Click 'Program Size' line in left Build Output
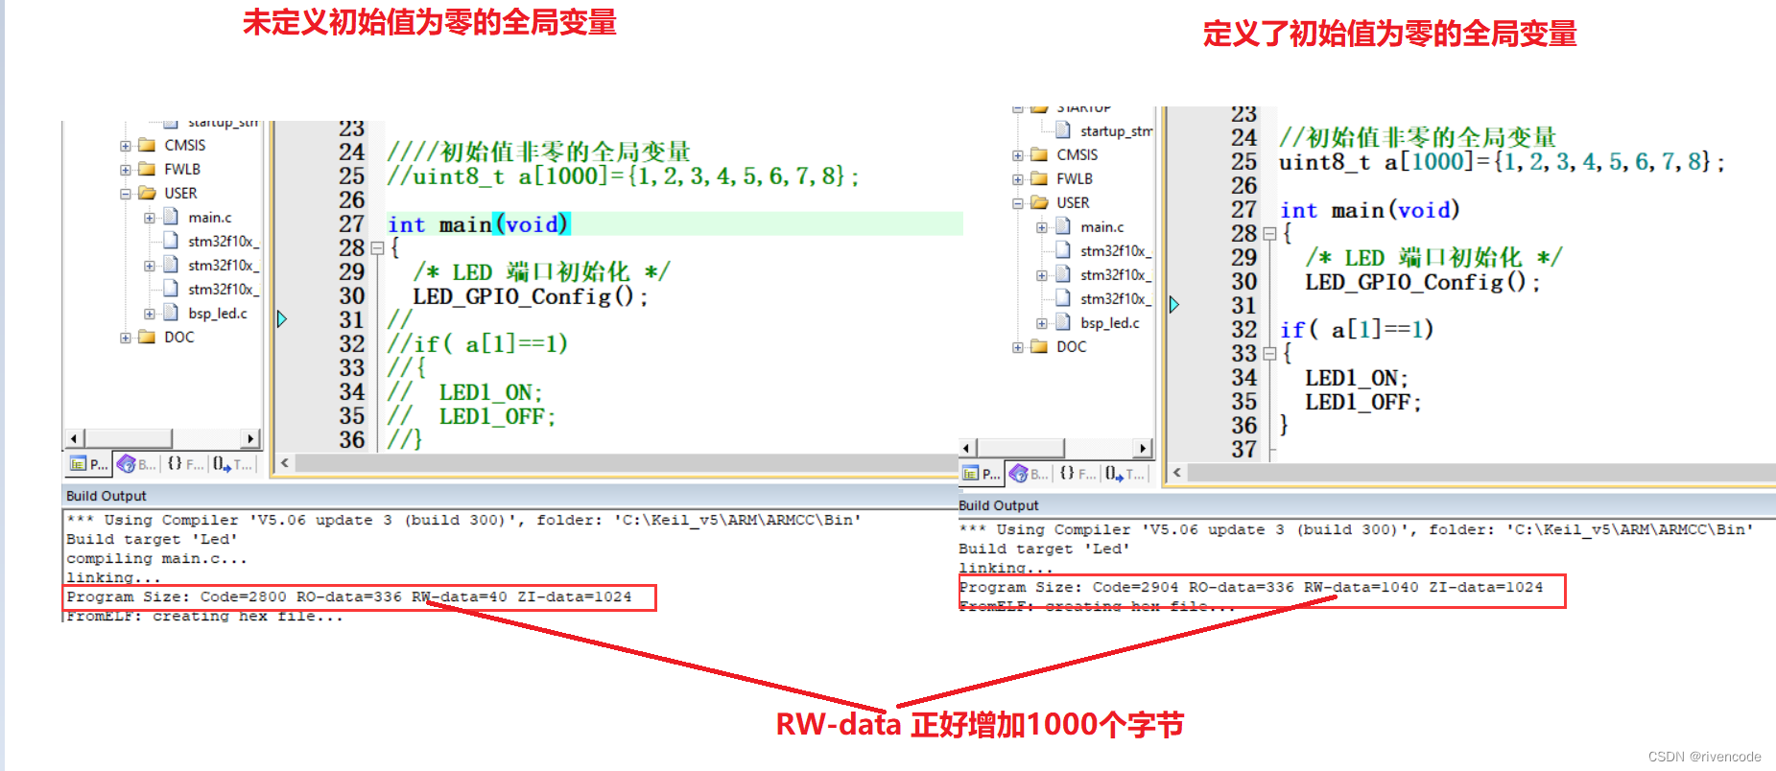 coord(349,596)
